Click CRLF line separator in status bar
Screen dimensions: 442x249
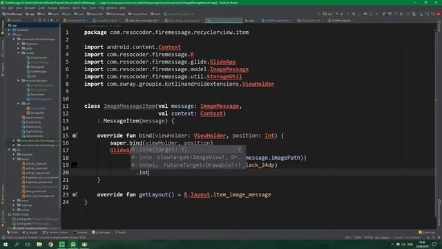coord(358,237)
